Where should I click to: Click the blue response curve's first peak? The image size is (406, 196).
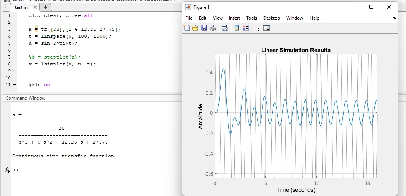[x=223, y=69]
